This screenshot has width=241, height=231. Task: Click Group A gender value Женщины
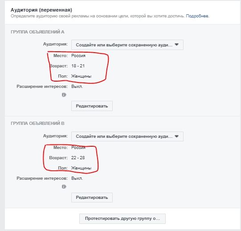point(82,76)
